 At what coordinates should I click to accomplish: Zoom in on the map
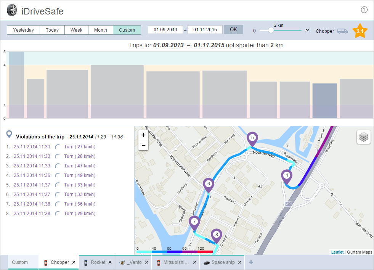(143, 135)
